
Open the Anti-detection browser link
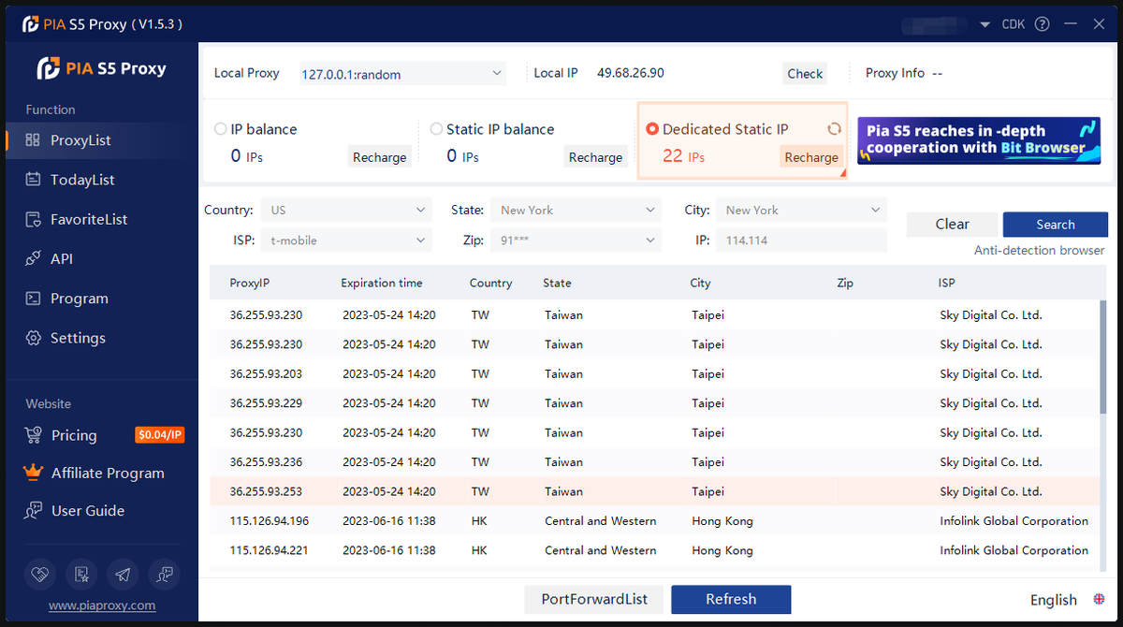click(1039, 251)
